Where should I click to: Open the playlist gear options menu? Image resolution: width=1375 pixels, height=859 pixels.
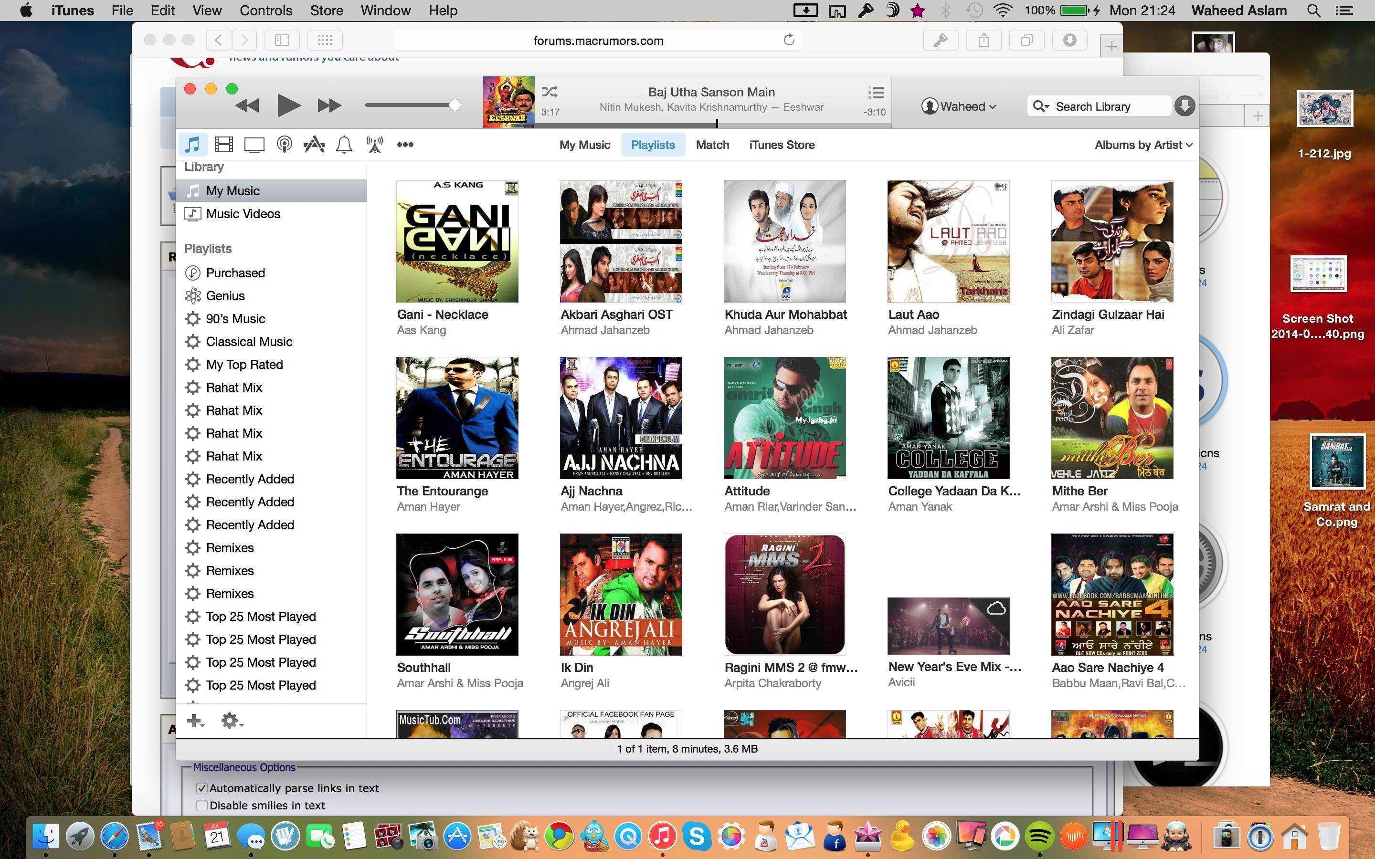231,721
